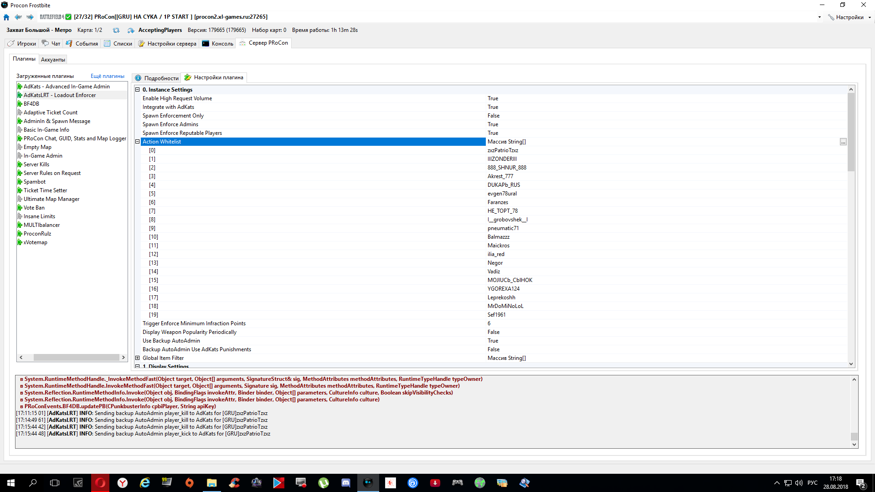Click the Task View taskbar icon
The height and width of the screenshot is (492, 875).
click(55, 483)
